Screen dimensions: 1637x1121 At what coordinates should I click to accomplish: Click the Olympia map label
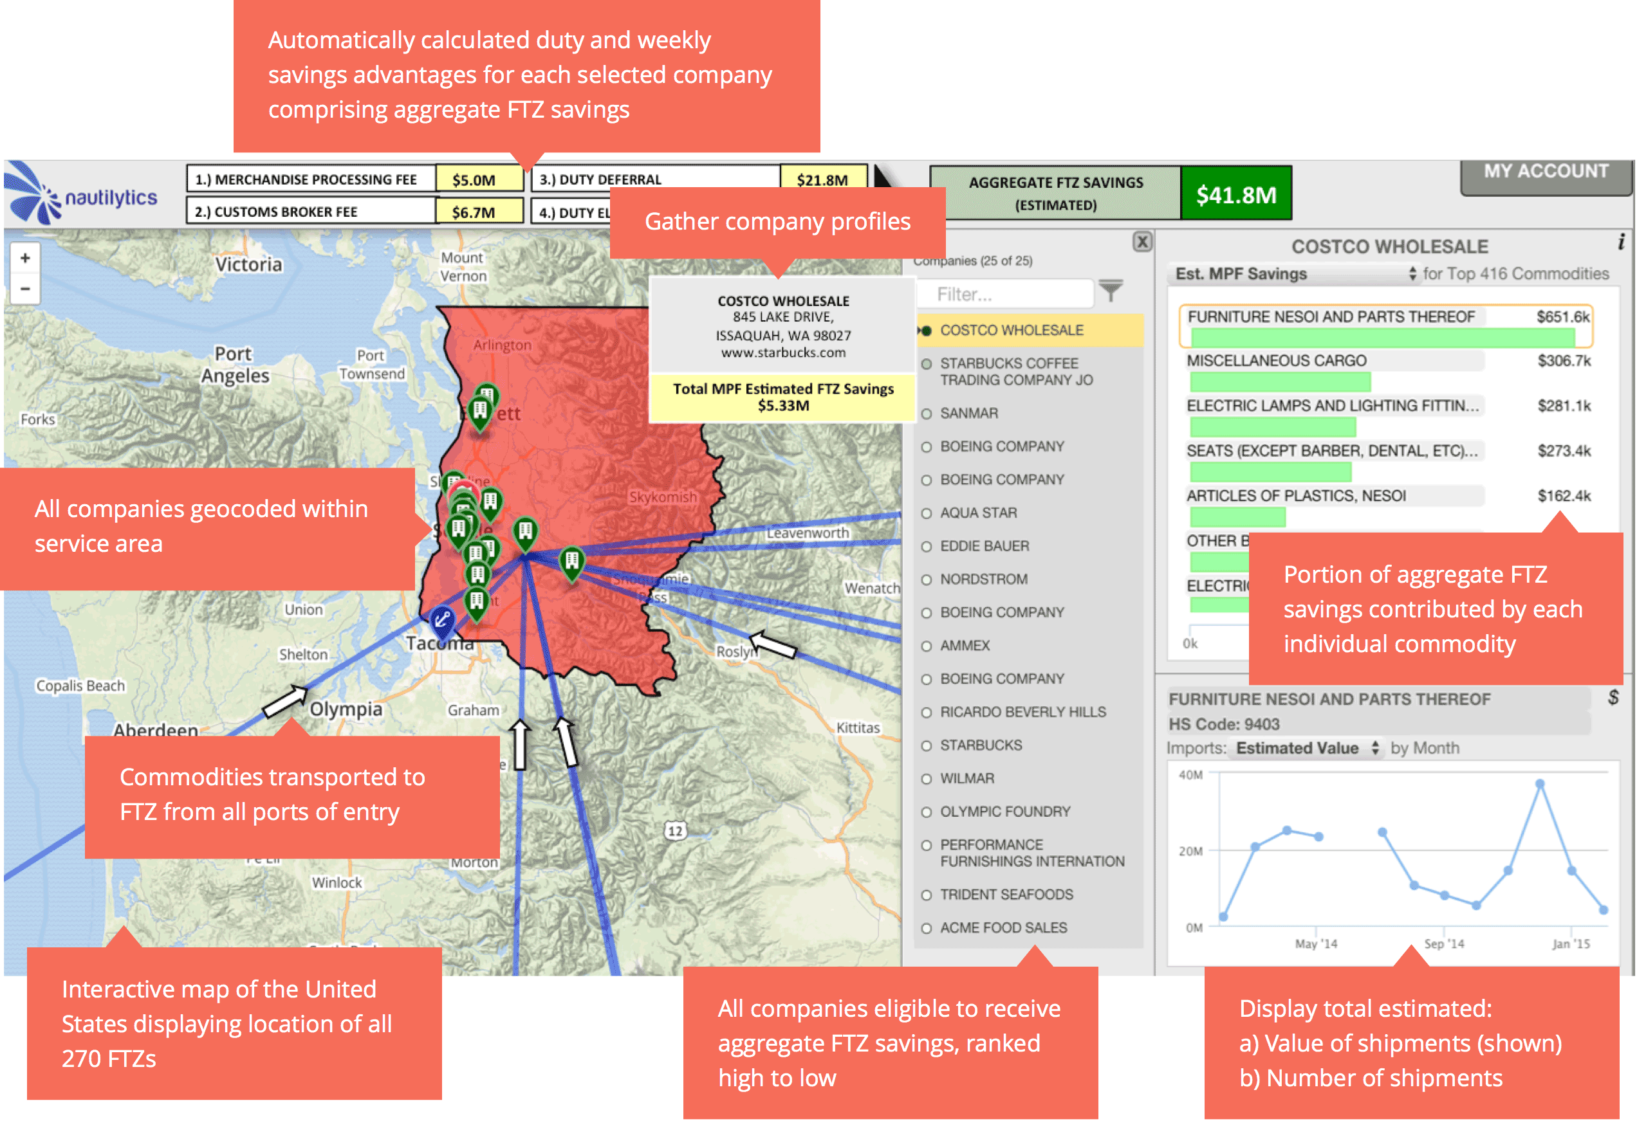[x=346, y=709]
